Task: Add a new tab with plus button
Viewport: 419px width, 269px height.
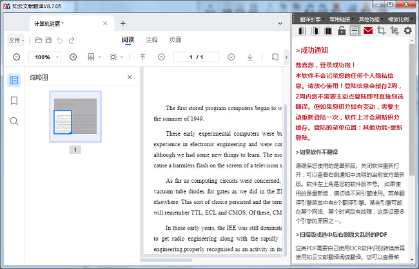Action: click(x=123, y=24)
